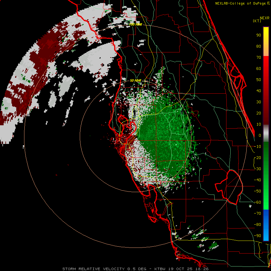The image size is (271, 271).
Task: Click the 60 value on the velocity scale
Action: pos(259,68)
